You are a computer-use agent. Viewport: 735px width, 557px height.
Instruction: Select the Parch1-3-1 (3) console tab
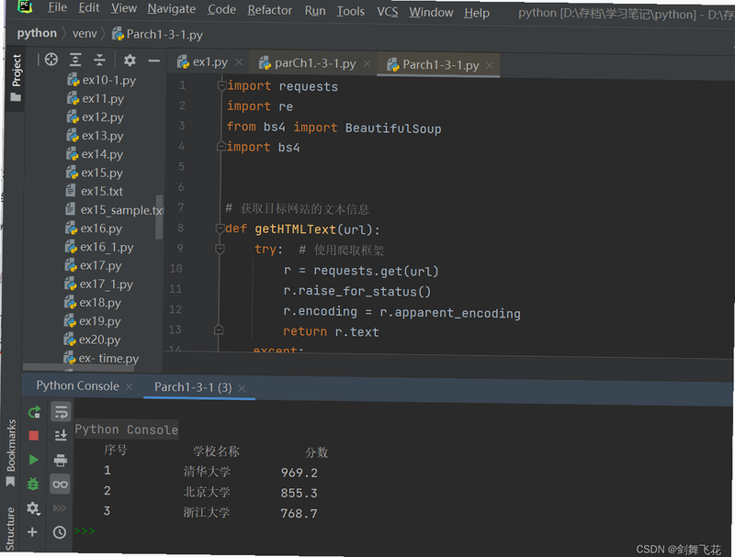click(x=193, y=387)
